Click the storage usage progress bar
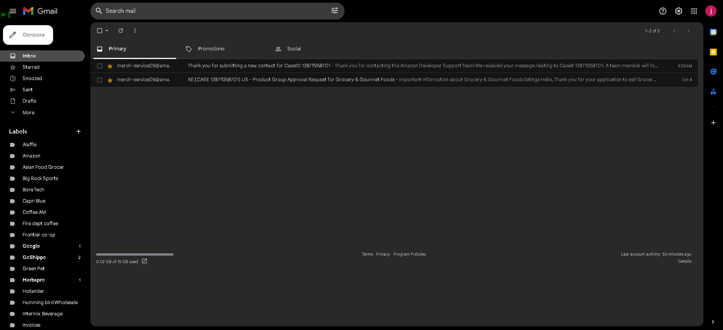 [135, 254]
